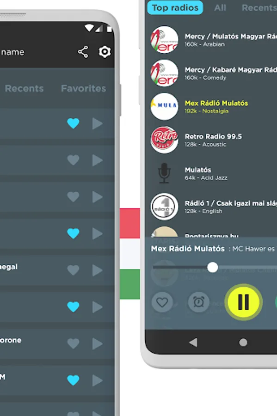277x416 pixels.
Task: Tap Android back navigation triangle
Action: (193, 342)
